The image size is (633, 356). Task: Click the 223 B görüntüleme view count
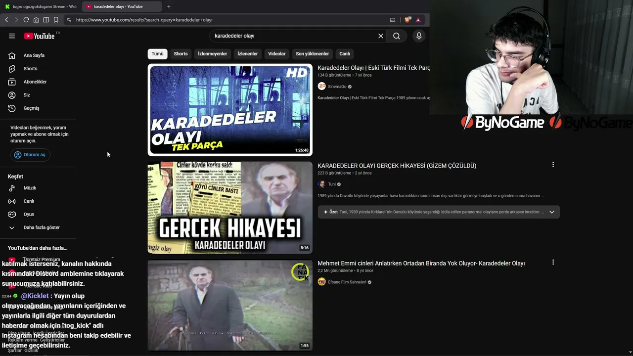click(334, 173)
